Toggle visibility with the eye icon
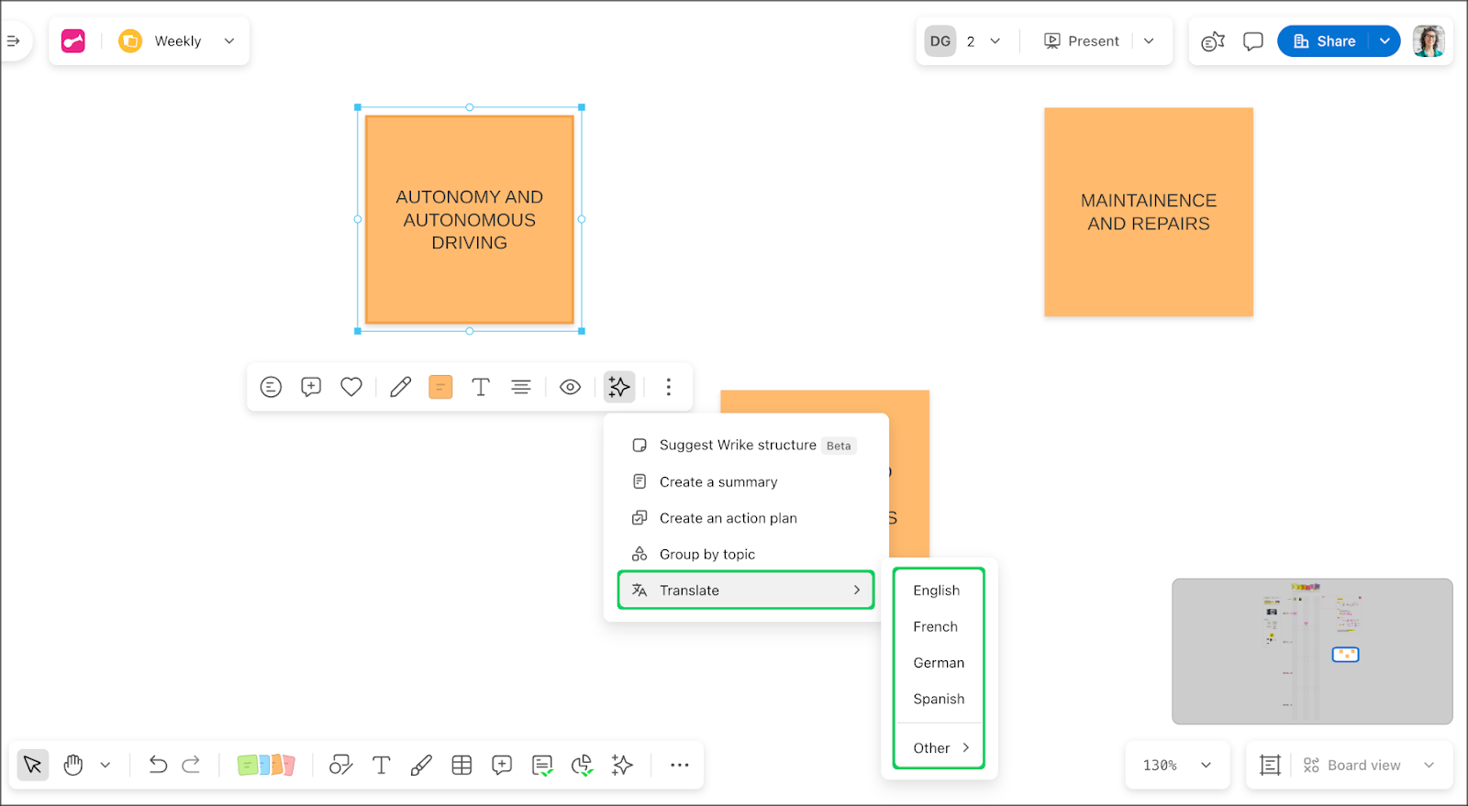 pos(570,387)
